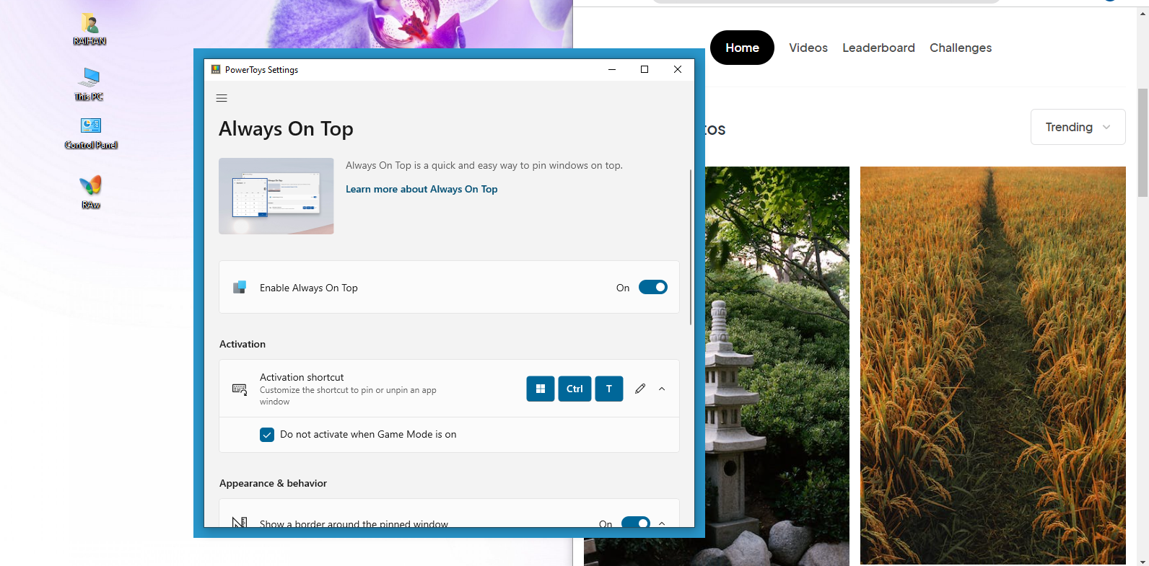Open the stone lantern garden photo
The height and width of the screenshot is (566, 1149).
tap(777, 366)
